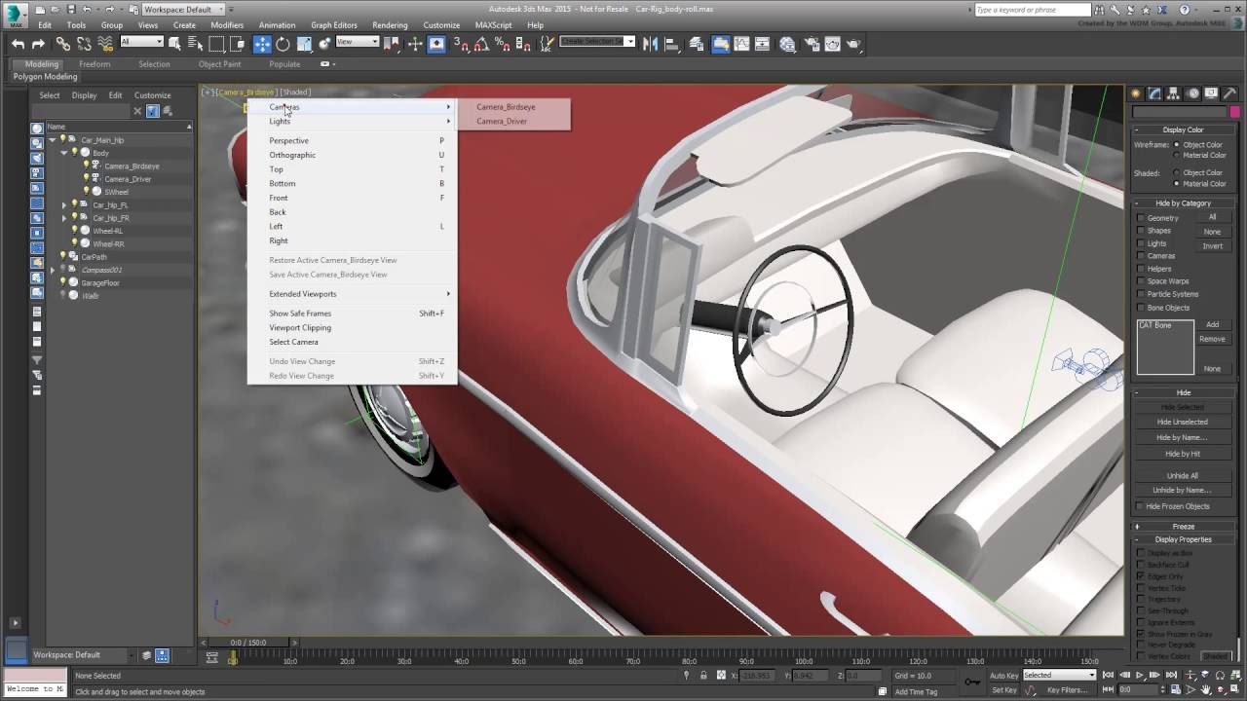The image size is (1247, 701).
Task: Choose the Rectangular Selection Region tool
Action: pos(217,44)
